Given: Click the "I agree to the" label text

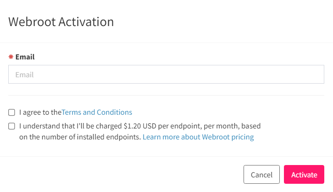Looking at the screenshot, I should 40,112.
